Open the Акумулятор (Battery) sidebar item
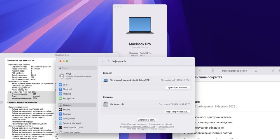Image resolution: width=280 pixels, height=139 pixels. click(x=77, y=98)
